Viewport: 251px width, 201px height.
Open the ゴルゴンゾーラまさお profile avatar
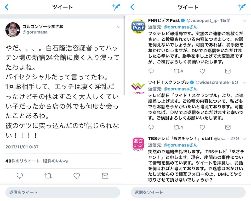(x=13, y=30)
